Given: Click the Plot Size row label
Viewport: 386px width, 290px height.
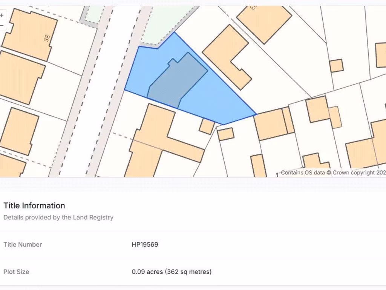Looking at the screenshot, I should tap(16, 271).
